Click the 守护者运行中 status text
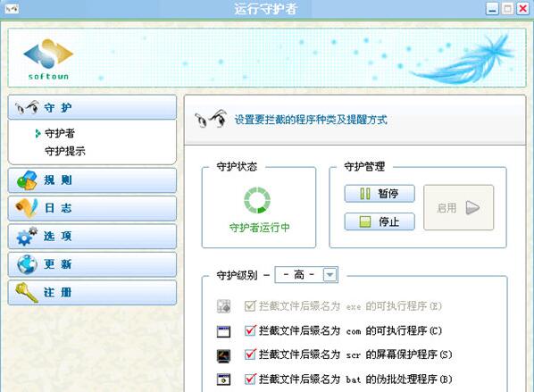The height and width of the screenshot is (392, 534). point(260,228)
